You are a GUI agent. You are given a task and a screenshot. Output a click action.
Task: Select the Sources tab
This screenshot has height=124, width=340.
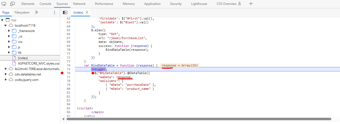[62, 4]
